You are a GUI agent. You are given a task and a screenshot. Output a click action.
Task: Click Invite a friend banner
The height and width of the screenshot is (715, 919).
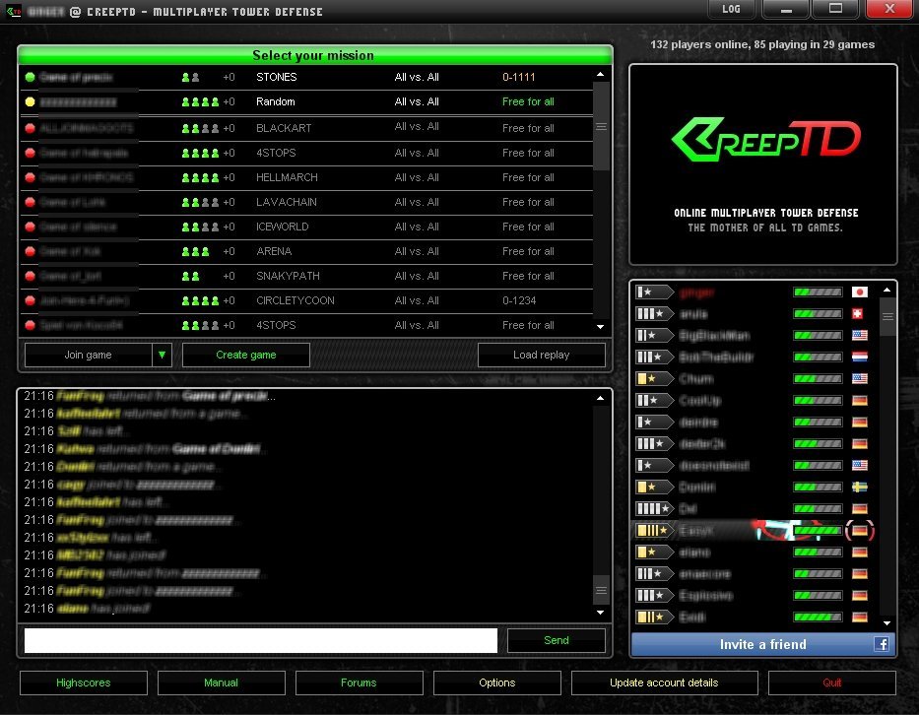(763, 644)
